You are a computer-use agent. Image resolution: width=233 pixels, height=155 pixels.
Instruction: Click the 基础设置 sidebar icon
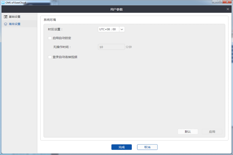tap(6, 17)
